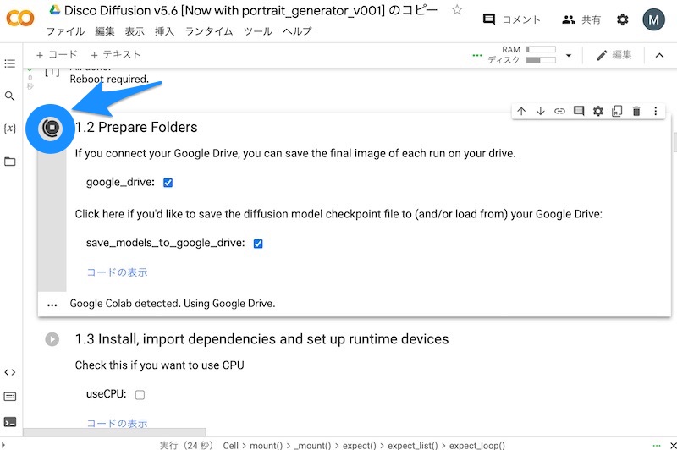
Task: Click the green connection status dots near RAM
Action: [x=477, y=55]
